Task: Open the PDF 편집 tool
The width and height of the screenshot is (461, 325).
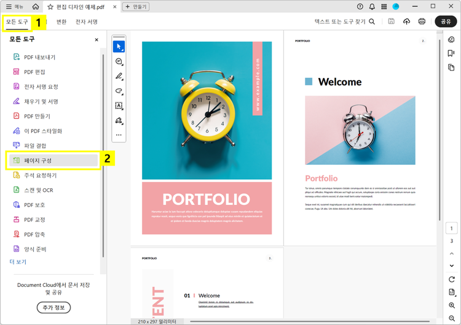Action: 53,72
